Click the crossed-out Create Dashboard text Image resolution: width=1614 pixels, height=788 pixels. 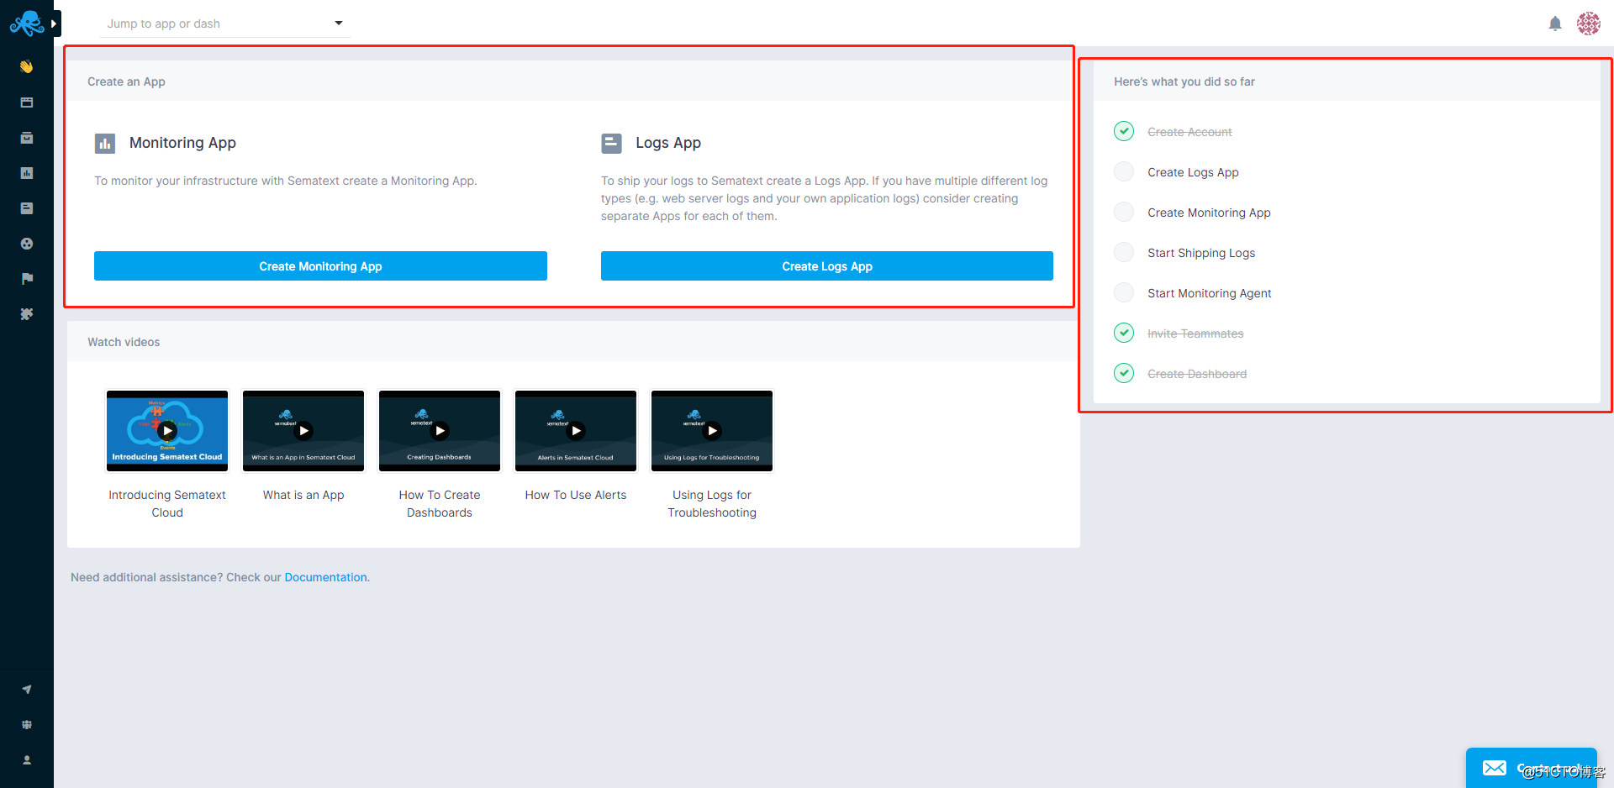click(x=1197, y=374)
